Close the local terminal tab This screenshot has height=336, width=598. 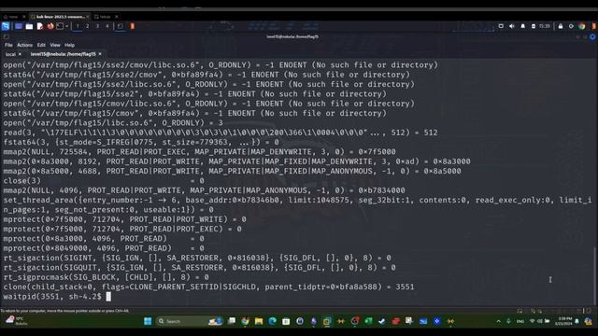(x=20, y=54)
